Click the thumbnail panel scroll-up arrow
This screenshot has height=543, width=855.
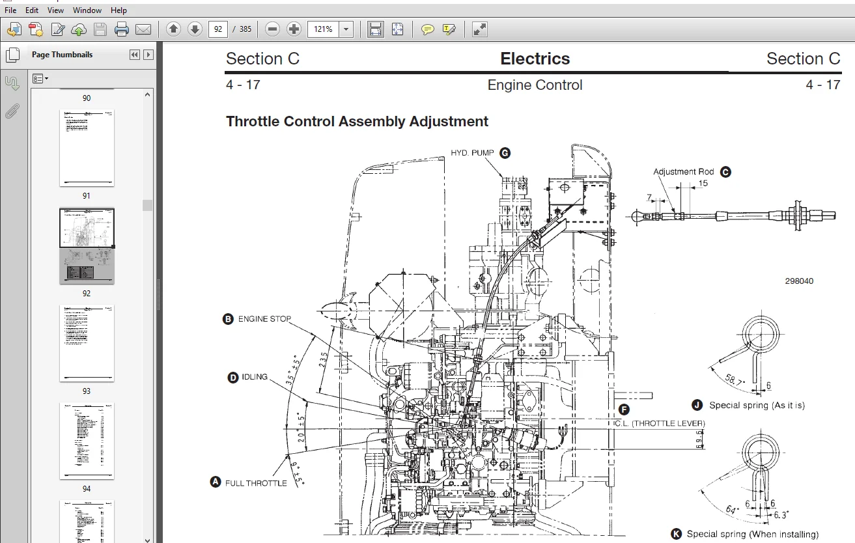[148, 94]
